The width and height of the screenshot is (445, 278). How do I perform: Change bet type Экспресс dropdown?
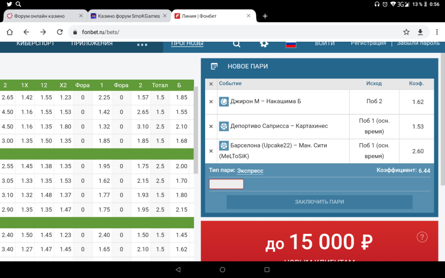coord(250,171)
